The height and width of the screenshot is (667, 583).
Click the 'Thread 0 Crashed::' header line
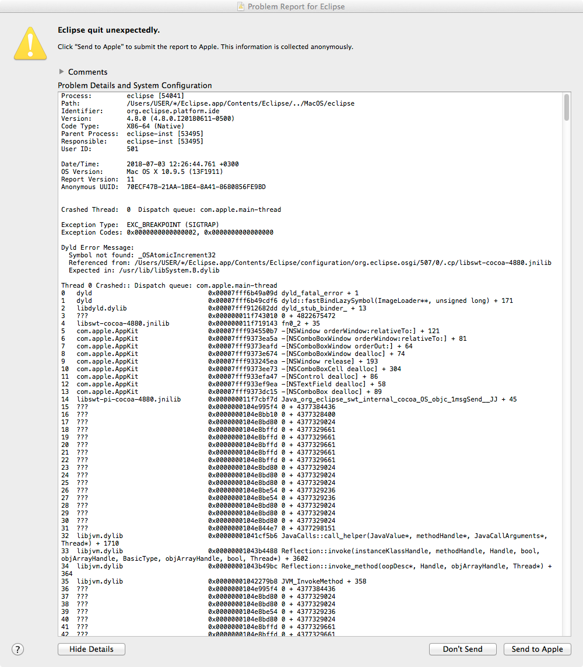point(169,285)
